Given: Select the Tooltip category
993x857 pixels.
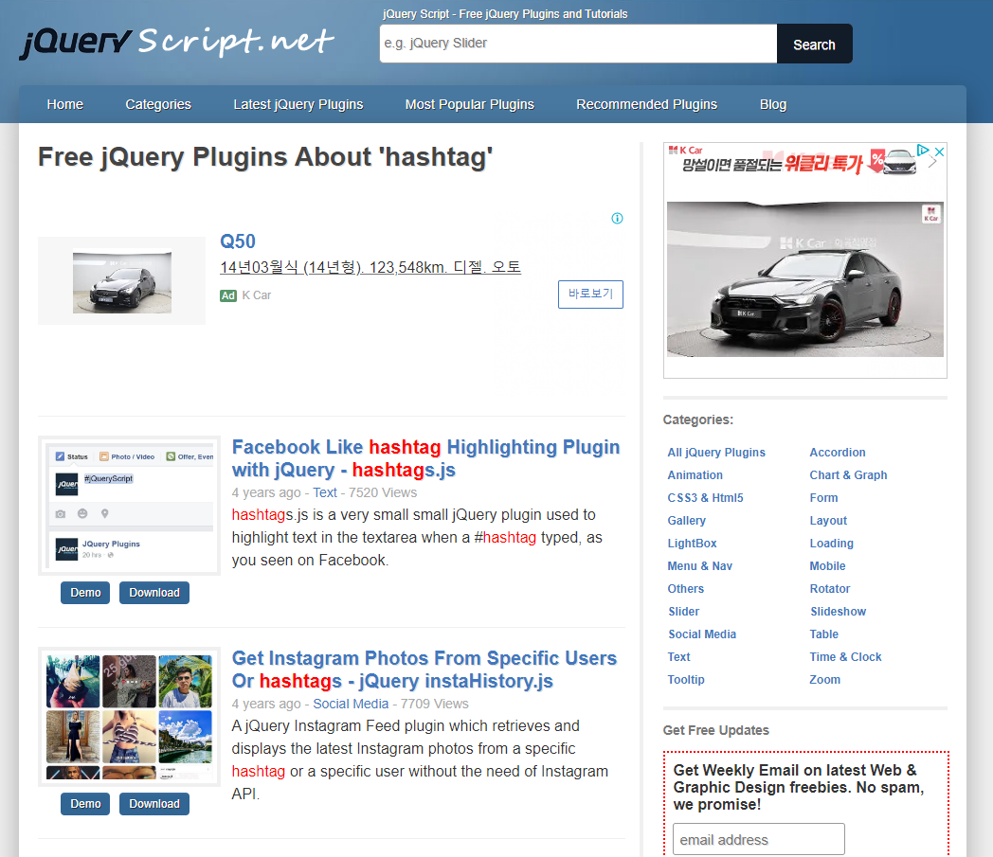Looking at the screenshot, I should pos(686,681).
